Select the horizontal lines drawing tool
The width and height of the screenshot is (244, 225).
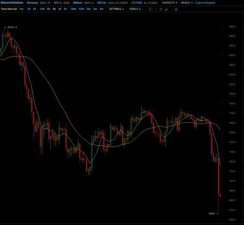coord(161,9)
